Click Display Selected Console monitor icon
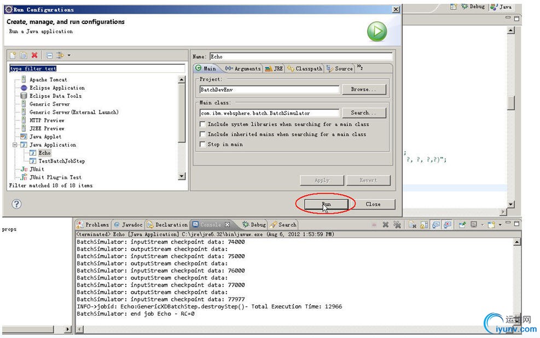Screen dimensions: 540x338 pos(474,225)
